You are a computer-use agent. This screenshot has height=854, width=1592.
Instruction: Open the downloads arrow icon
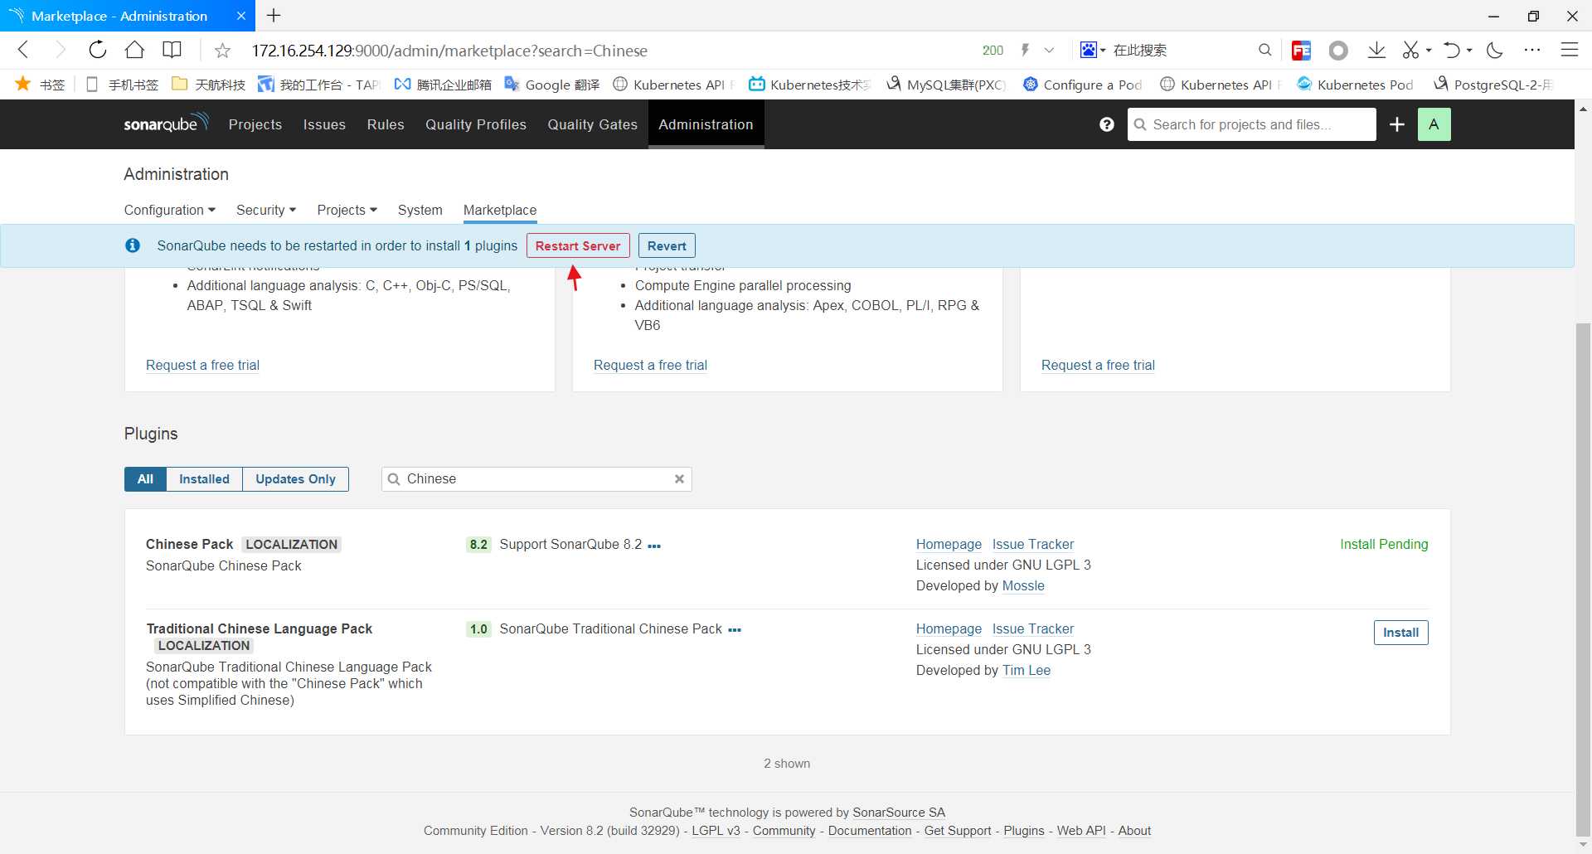(1376, 50)
